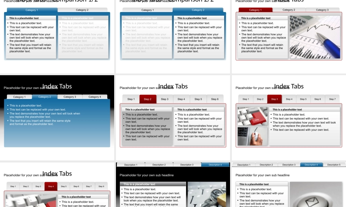Click the Step 8 tab
346x207 pixels.
point(101,186)
